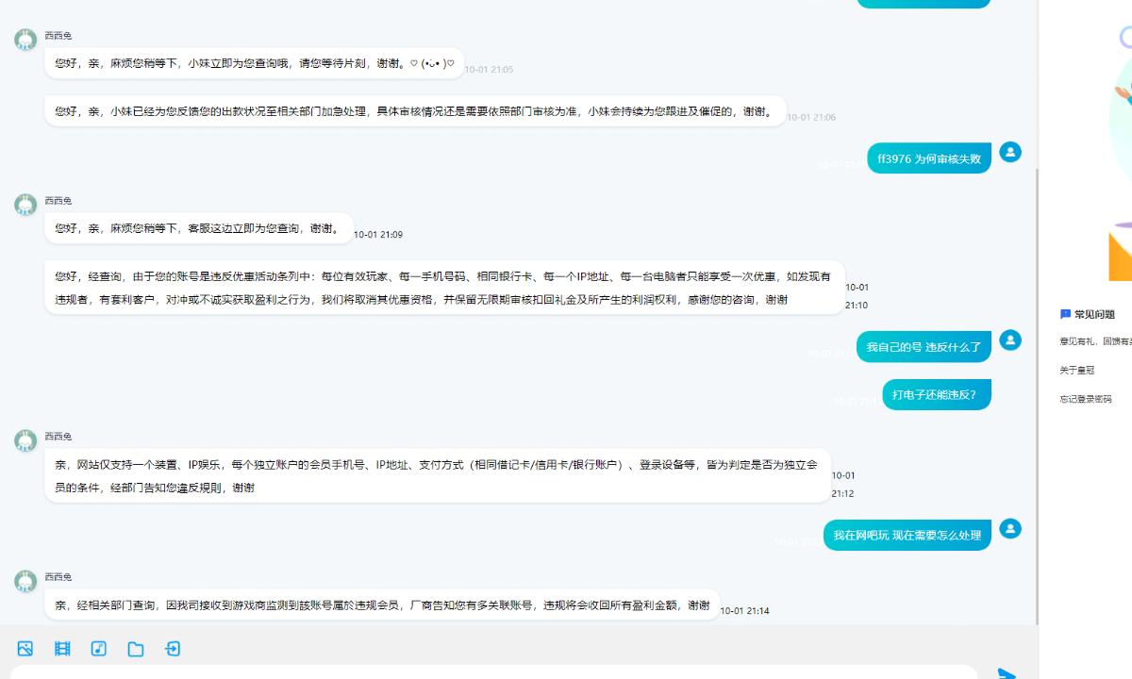Open the video attachment icon

61,649
